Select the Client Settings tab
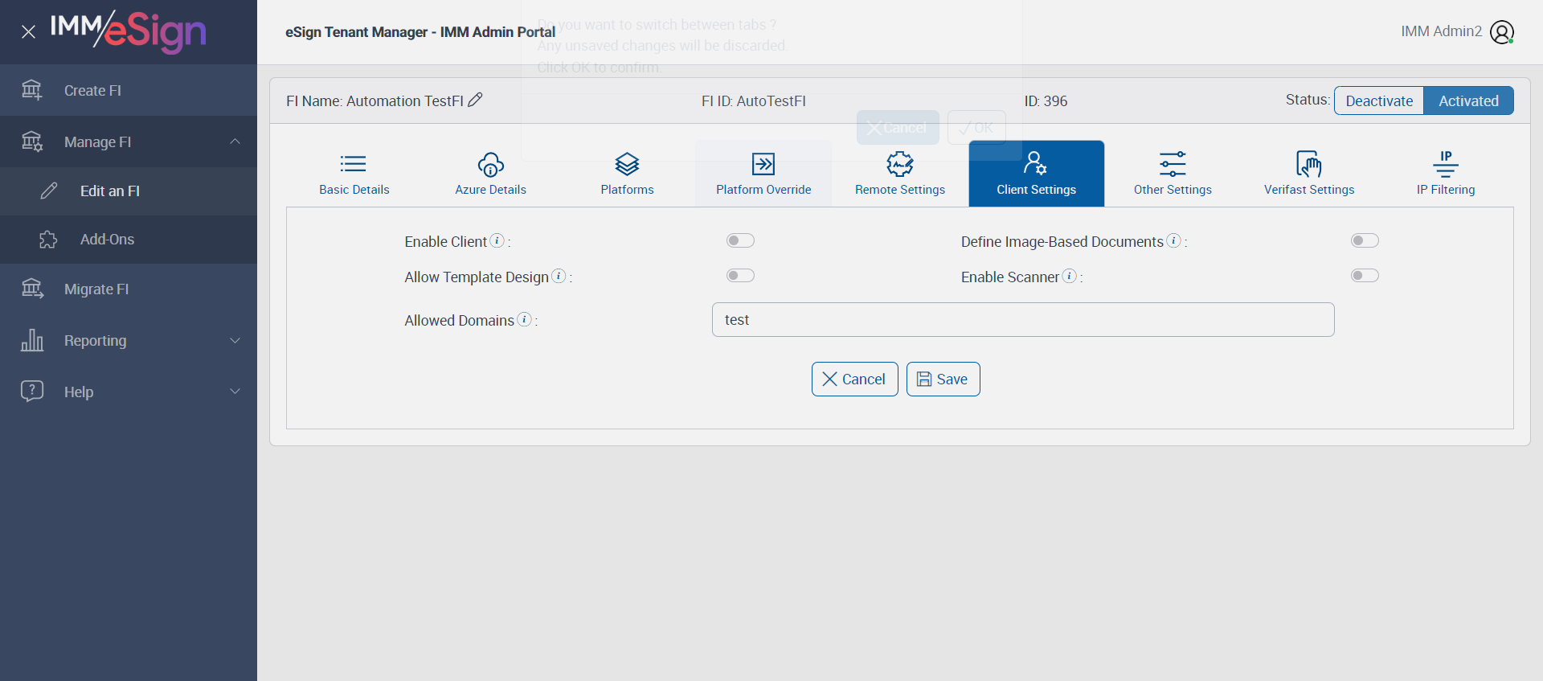 click(1037, 174)
